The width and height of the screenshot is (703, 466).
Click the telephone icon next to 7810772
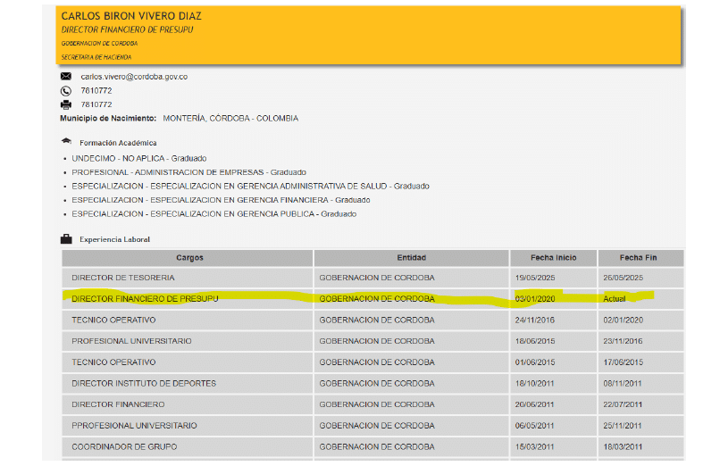pos(66,91)
